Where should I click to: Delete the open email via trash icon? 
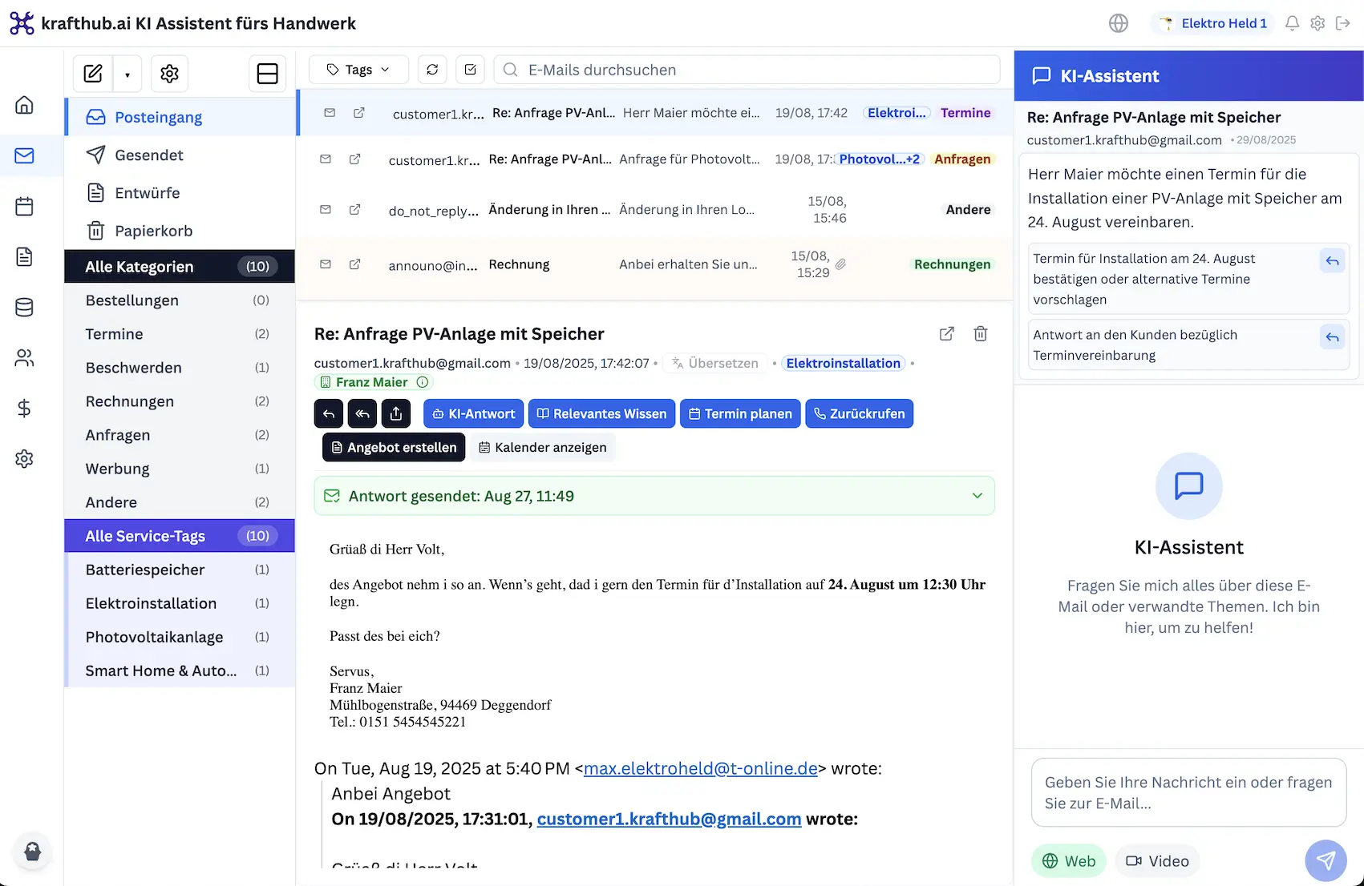pos(980,334)
